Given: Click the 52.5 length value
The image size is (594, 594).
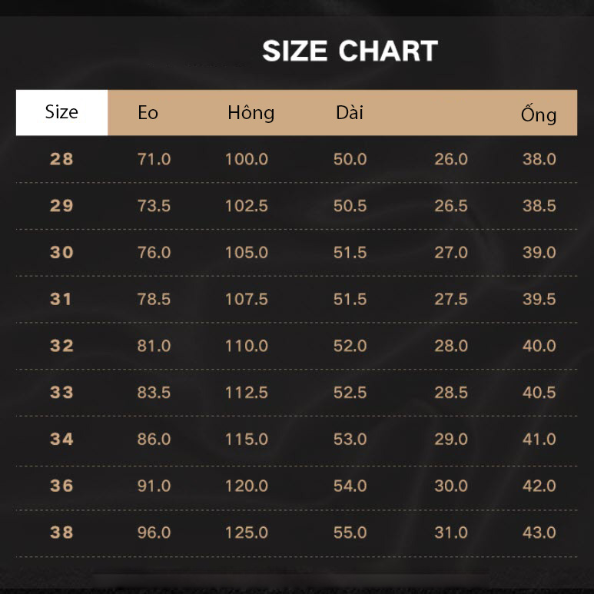Looking at the screenshot, I should (x=350, y=393).
